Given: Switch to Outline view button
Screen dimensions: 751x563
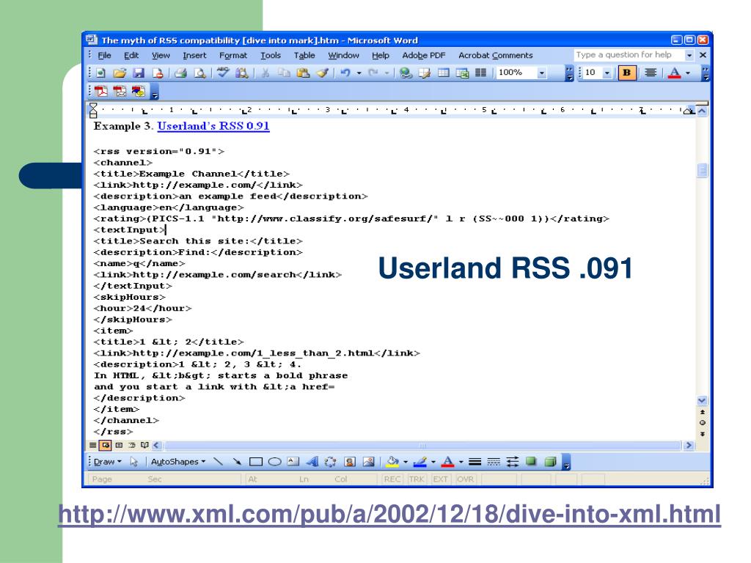Looking at the screenshot, I should pyautogui.click(x=132, y=445).
